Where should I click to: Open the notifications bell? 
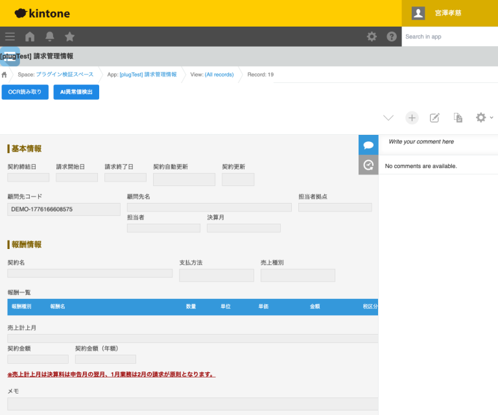[50, 36]
